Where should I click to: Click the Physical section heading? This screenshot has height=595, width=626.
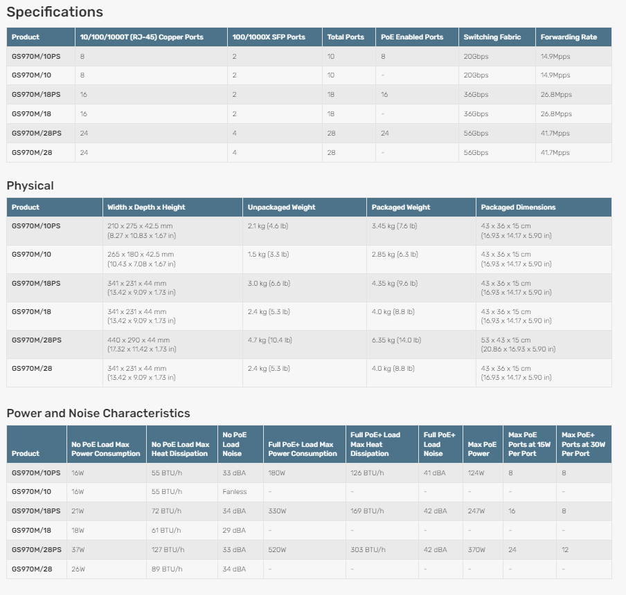[x=30, y=185]
